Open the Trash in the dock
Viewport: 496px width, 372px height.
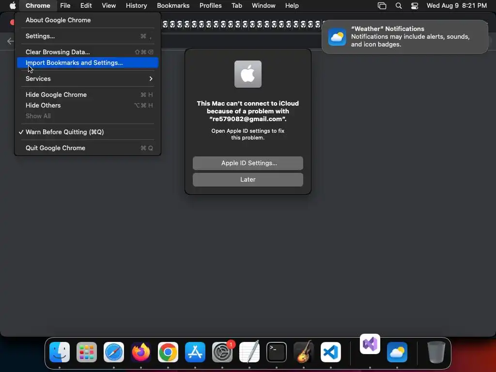tap(436, 352)
